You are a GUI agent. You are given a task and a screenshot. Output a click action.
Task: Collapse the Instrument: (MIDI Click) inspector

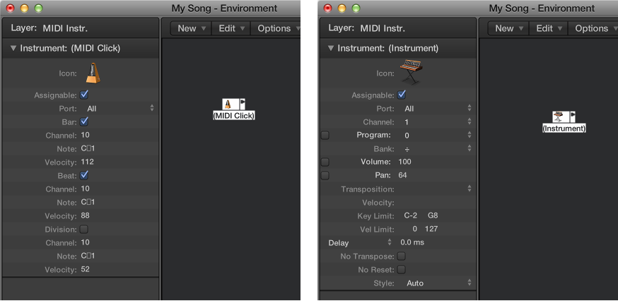[13, 49]
